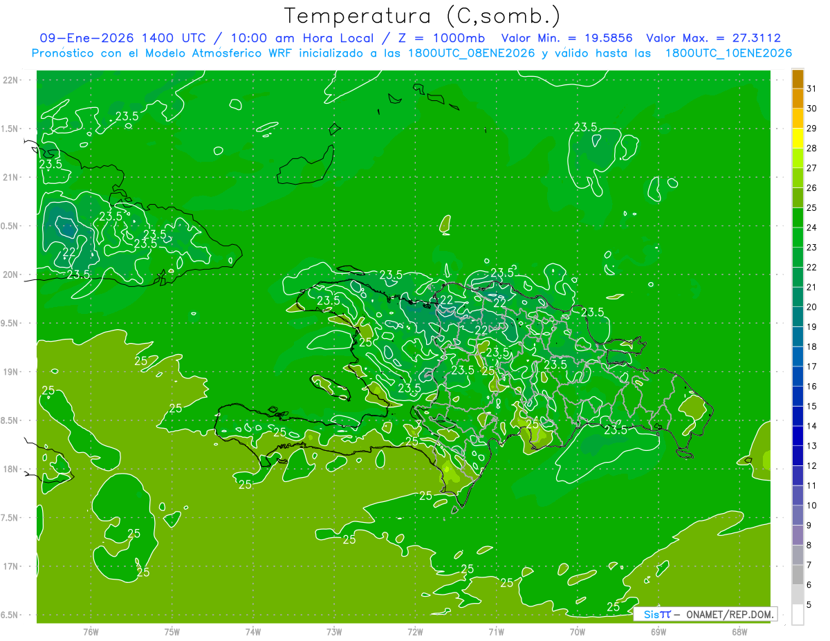Viewport: 830px width, 641px height.
Task: Click the 71W longitude axis label
Action: [x=496, y=631]
